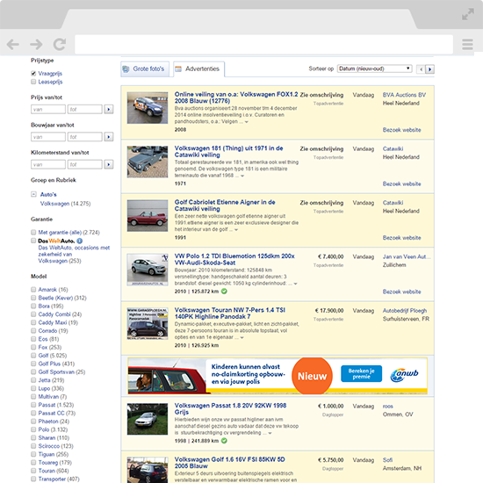Click Bereken je premie banner button
The width and height of the screenshot is (483, 483).
click(x=361, y=373)
